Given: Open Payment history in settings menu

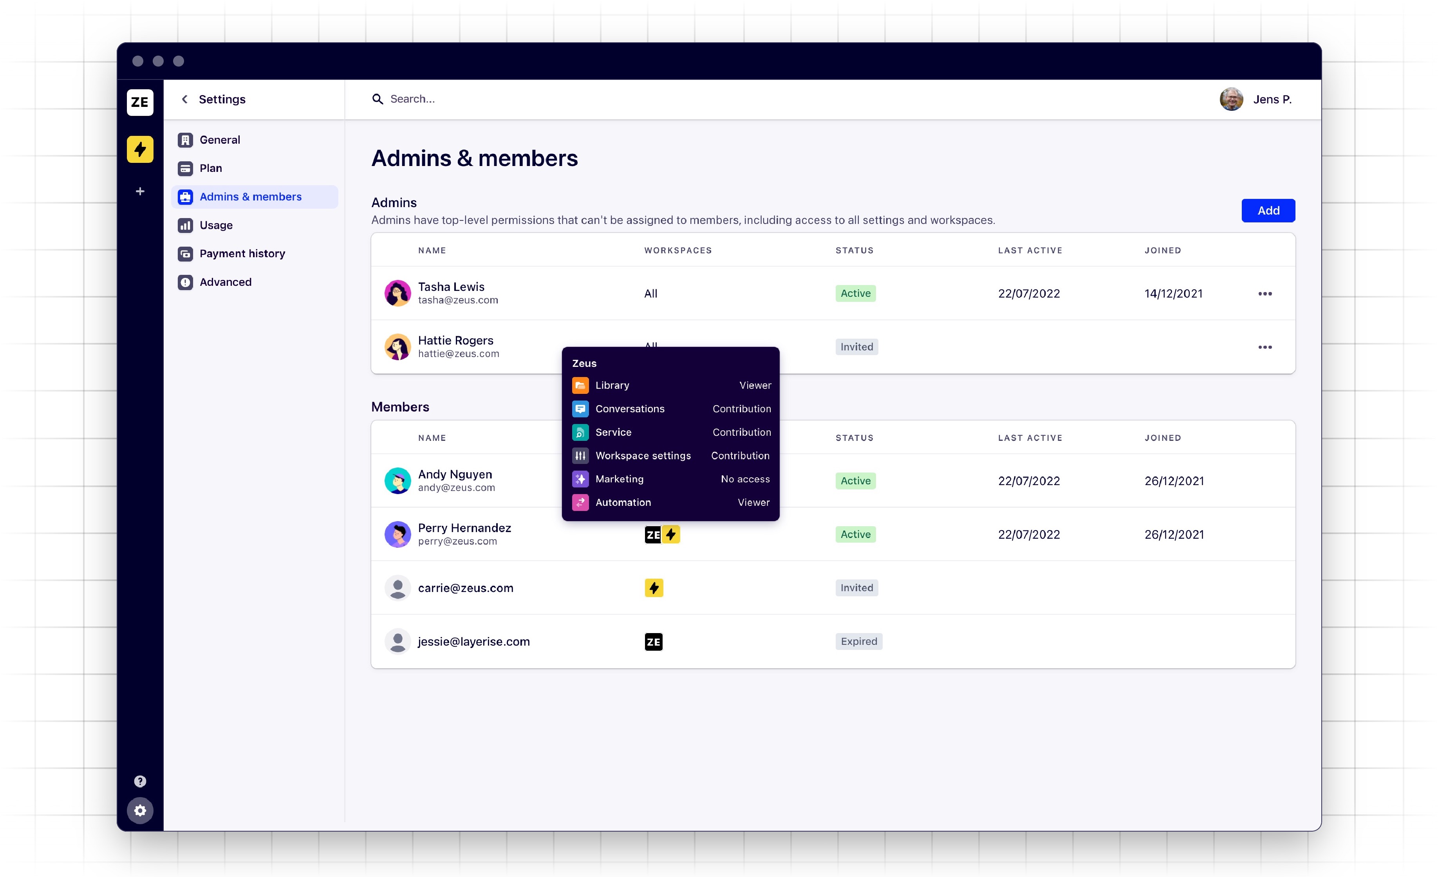Looking at the screenshot, I should click(x=242, y=254).
